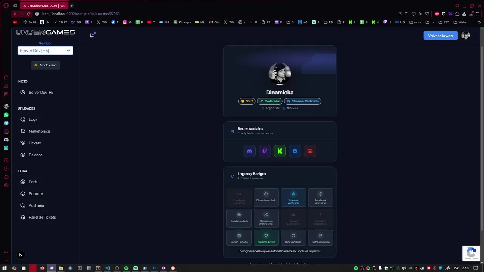Open the CHAT bookmark
This screenshot has height=272, width=484.
click(x=60, y=22)
